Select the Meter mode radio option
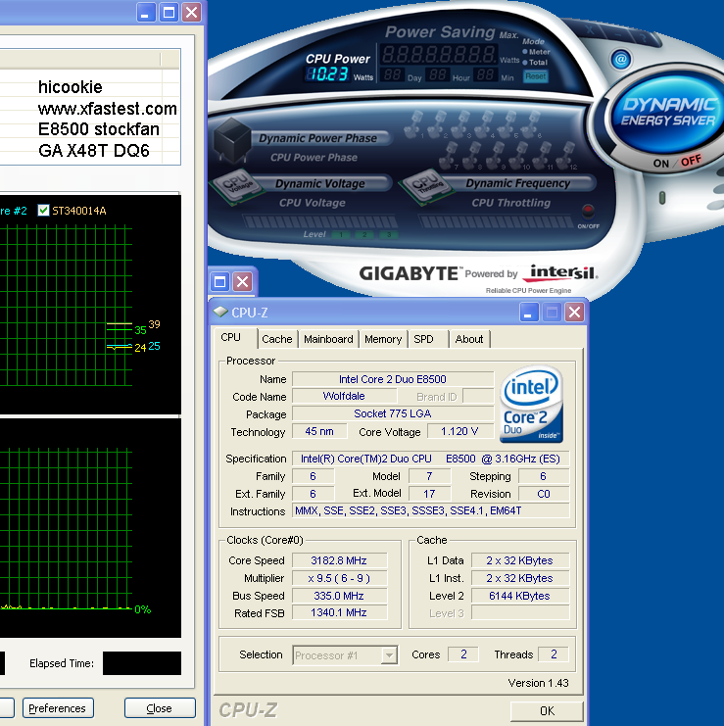 pos(525,52)
